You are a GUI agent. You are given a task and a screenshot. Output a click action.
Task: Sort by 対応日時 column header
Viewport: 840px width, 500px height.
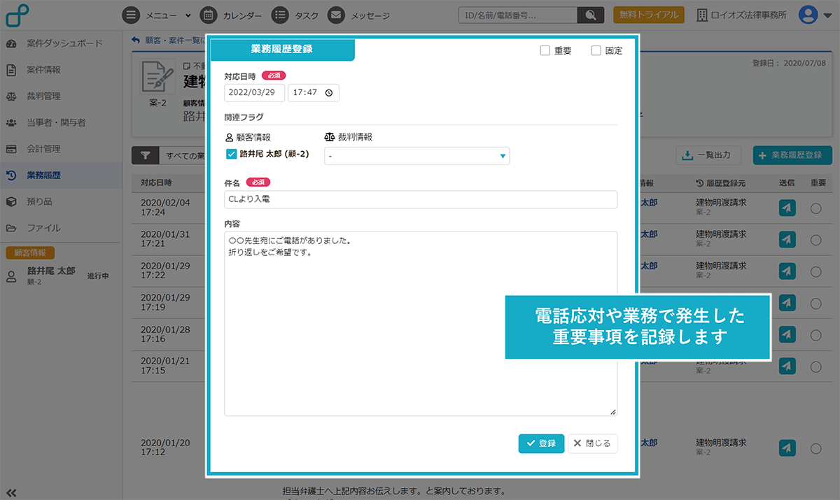[x=156, y=183]
